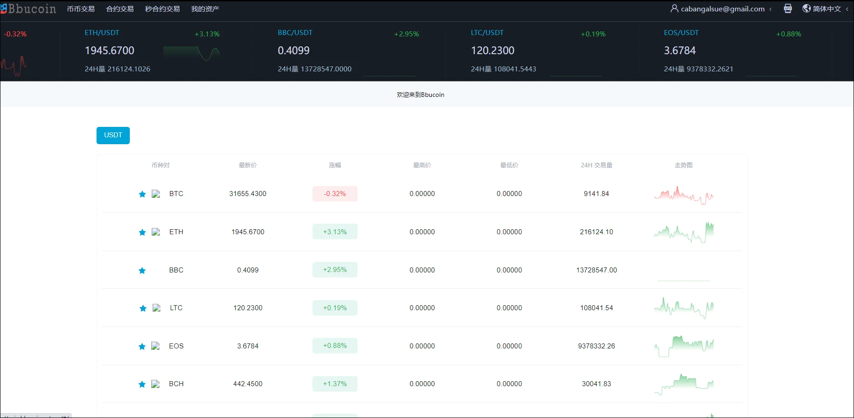Click BTC trend sparkline chart
This screenshot has height=418, width=854.
(x=684, y=195)
